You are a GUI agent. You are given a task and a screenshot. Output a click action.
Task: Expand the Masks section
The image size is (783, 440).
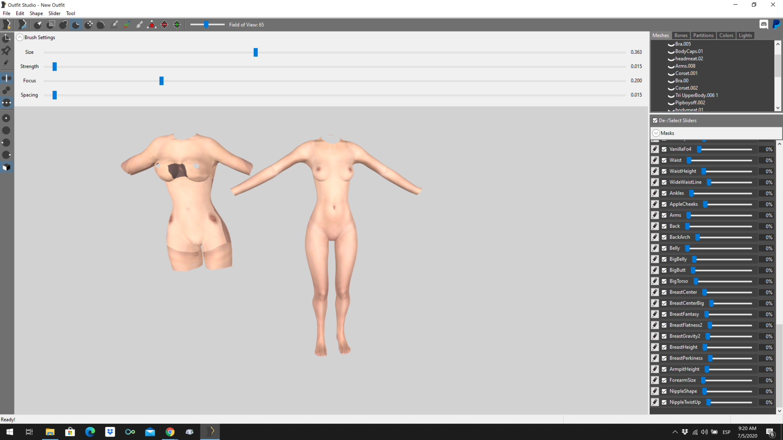(x=656, y=133)
